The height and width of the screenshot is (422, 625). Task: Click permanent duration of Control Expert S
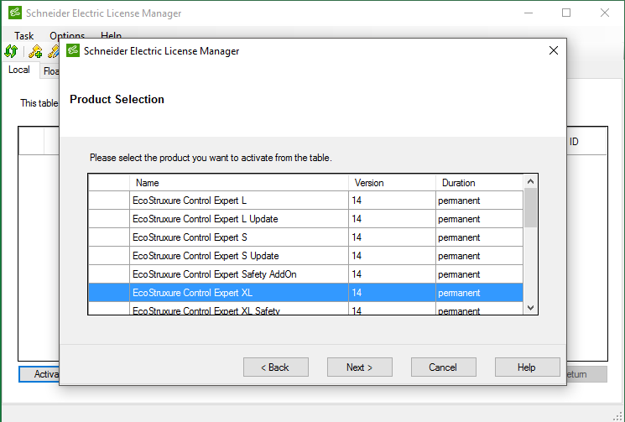pyautogui.click(x=479, y=237)
